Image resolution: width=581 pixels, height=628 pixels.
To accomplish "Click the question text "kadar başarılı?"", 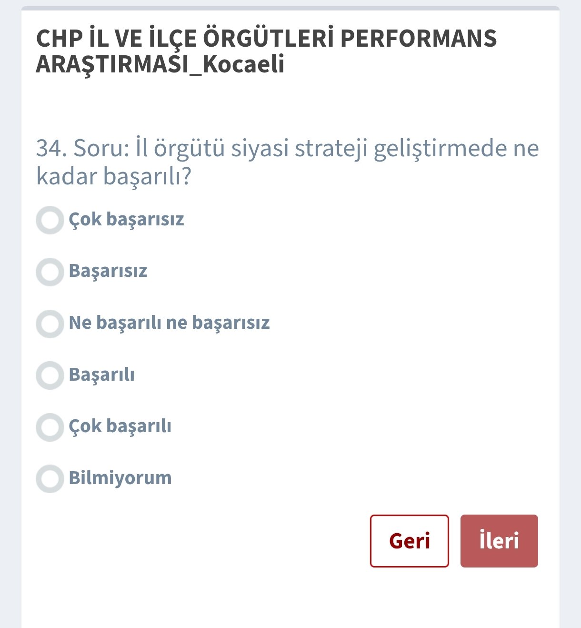I will (x=114, y=176).
